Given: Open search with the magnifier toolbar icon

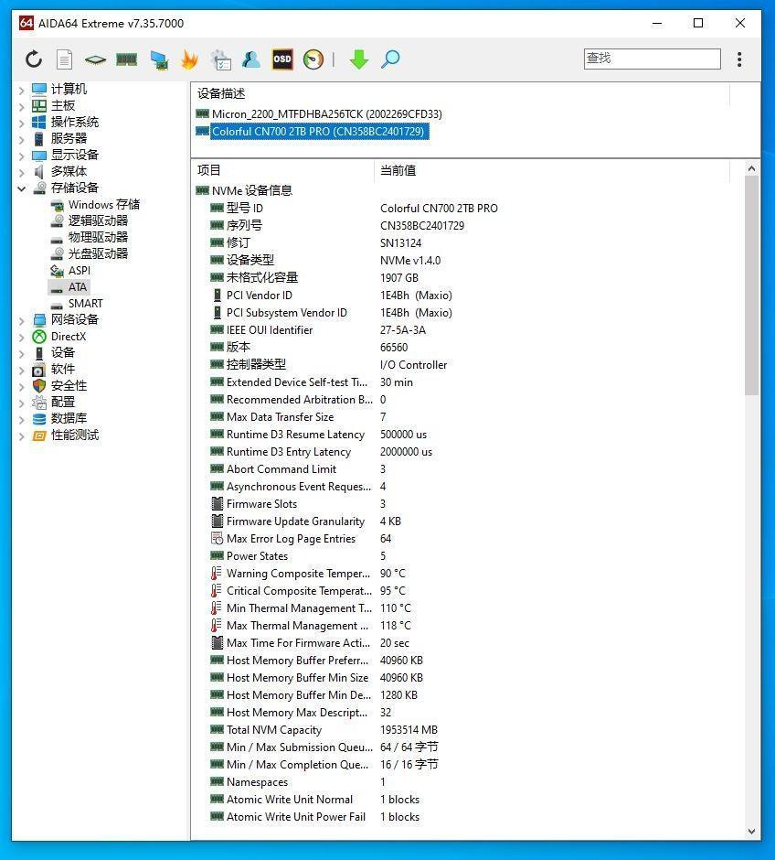Looking at the screenshot, I should (389, 59).
